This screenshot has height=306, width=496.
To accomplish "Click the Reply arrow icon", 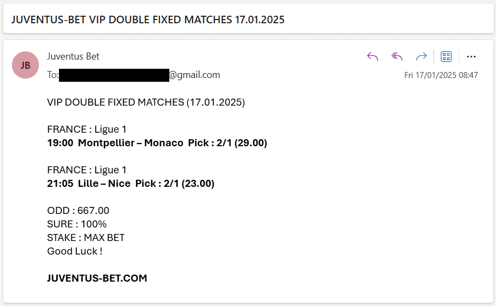I will coord(373,57).
